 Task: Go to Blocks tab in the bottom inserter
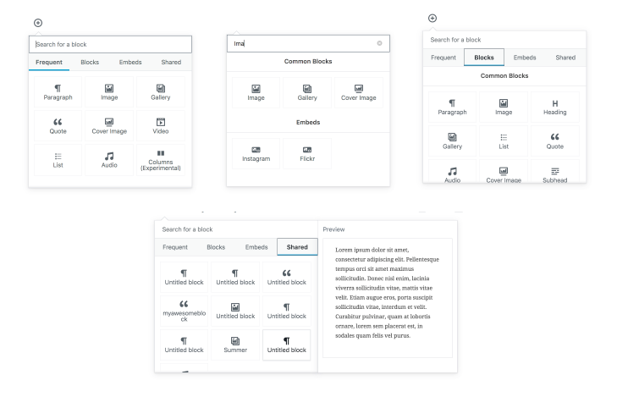(216, 247)
